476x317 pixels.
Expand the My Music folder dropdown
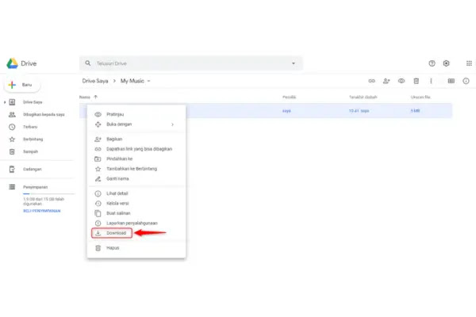click(x=148, y=81)
